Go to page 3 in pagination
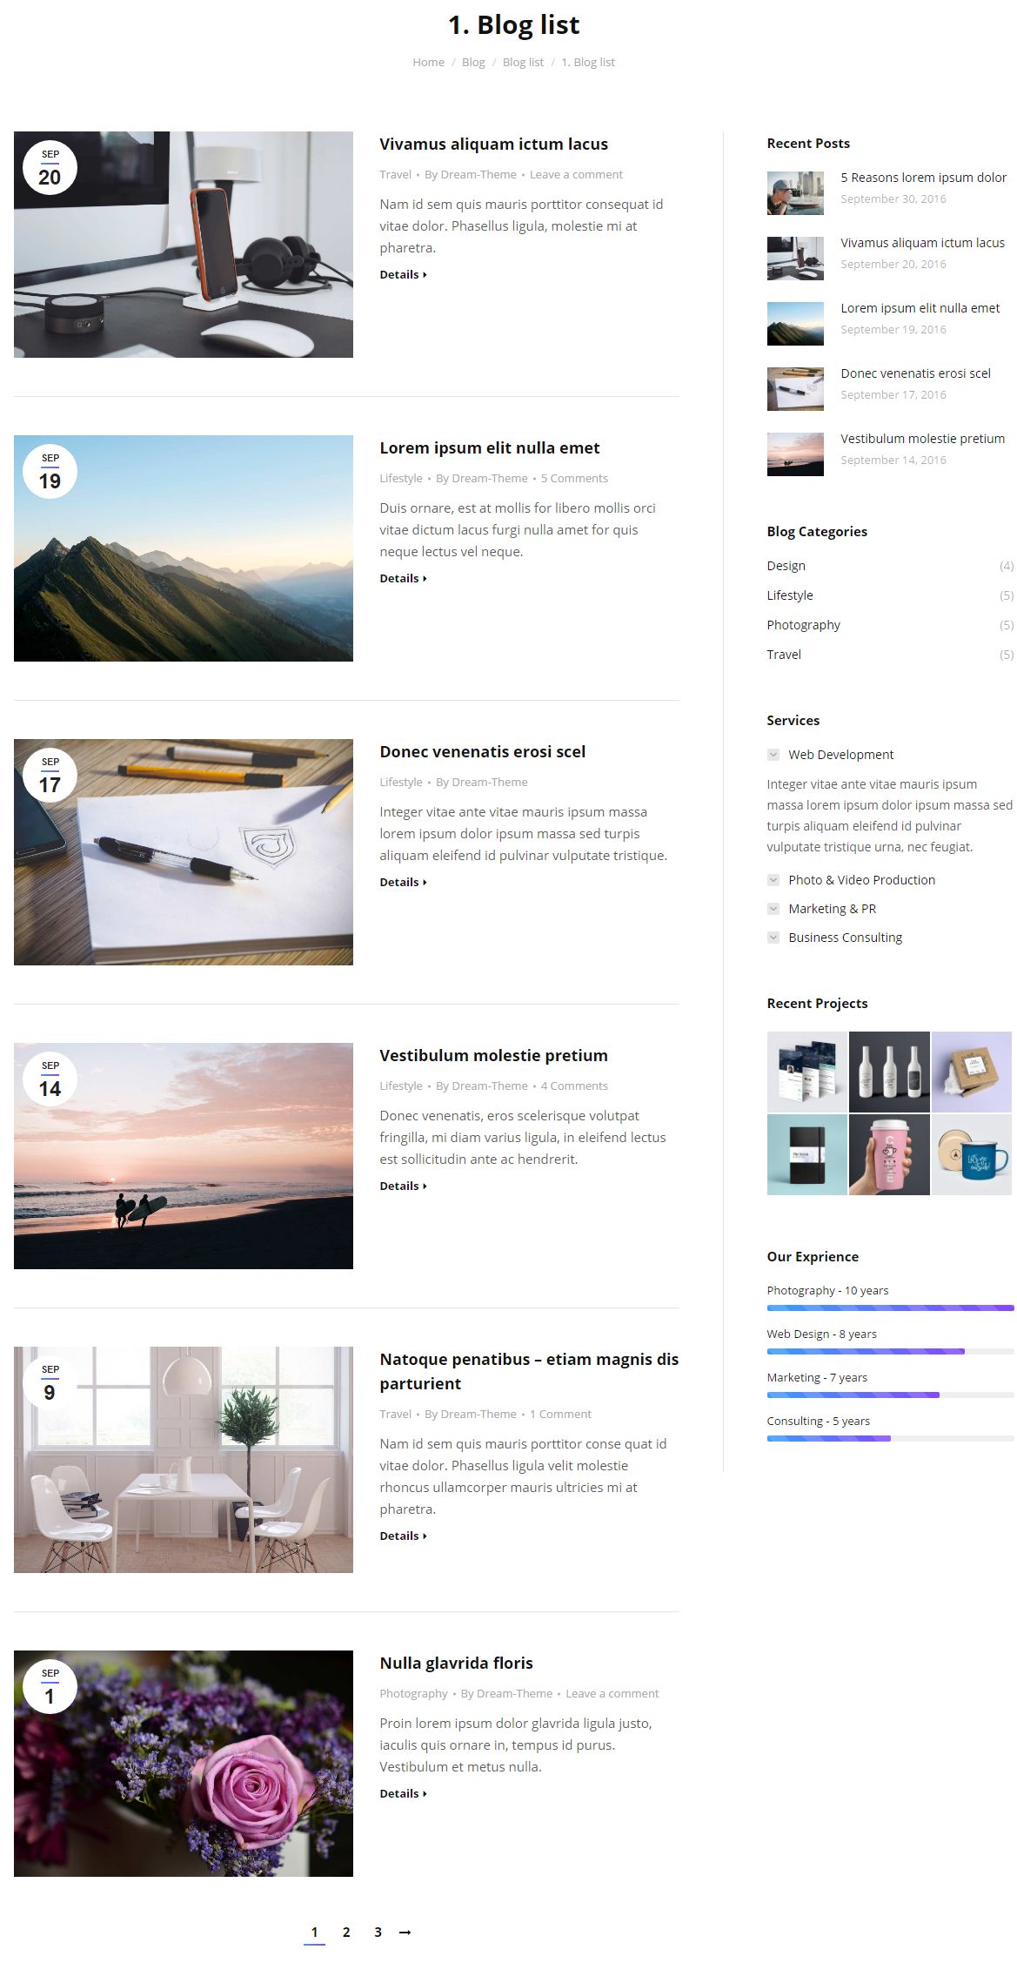The height and width of the screenshot is (1963, 1017). pyautogui.click(x=378, y=1932)
